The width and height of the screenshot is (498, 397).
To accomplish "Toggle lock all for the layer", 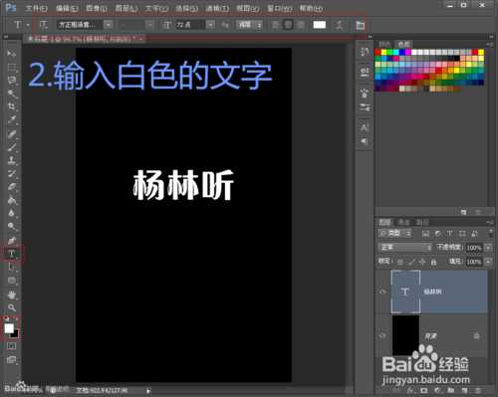I will tap(433, 262).
